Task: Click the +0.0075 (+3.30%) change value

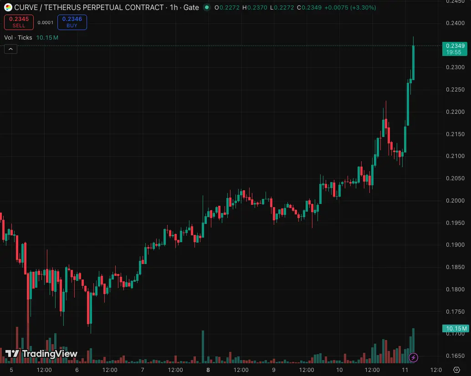Action: (x=350, y=7)
